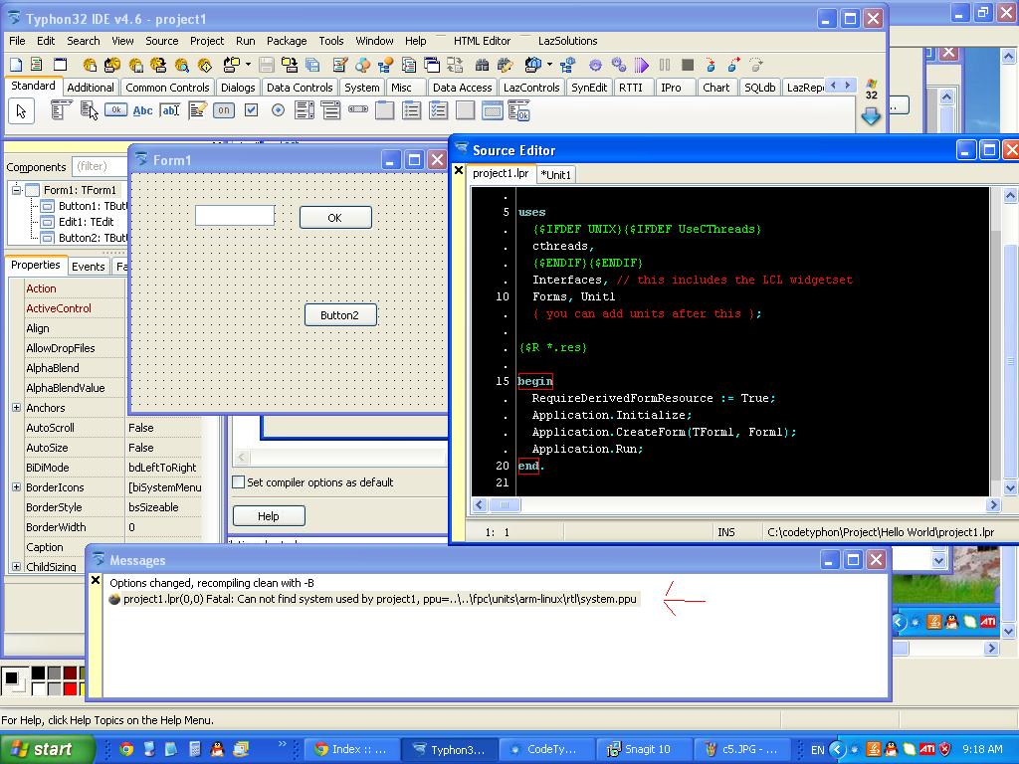This screenshot has height=764, width=1019.
Task: Select Edit1: TEdit in component tree
Action: (86, 222)
